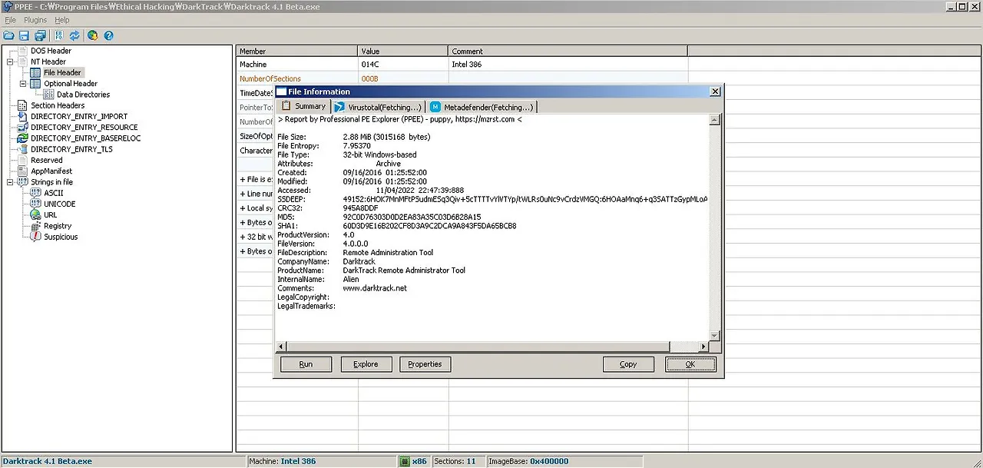The width and height of the screenshot is (983, 468).
Task: Click the Member column header
Action: click(x=296, y=51)
